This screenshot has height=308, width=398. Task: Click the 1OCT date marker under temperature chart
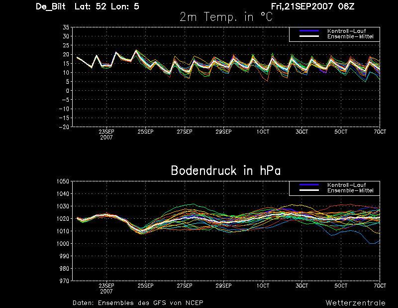263,132
